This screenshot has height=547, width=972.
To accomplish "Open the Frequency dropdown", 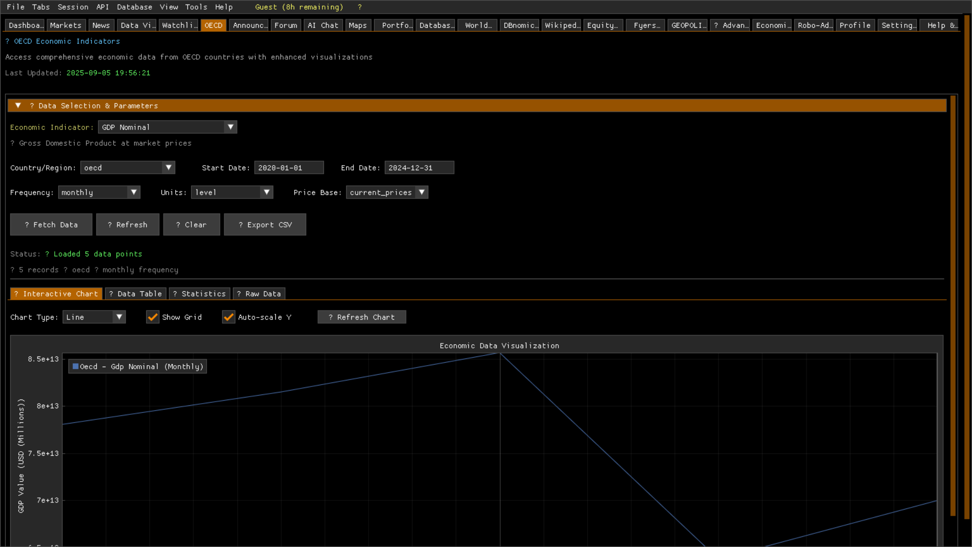I will click(134, 192).
